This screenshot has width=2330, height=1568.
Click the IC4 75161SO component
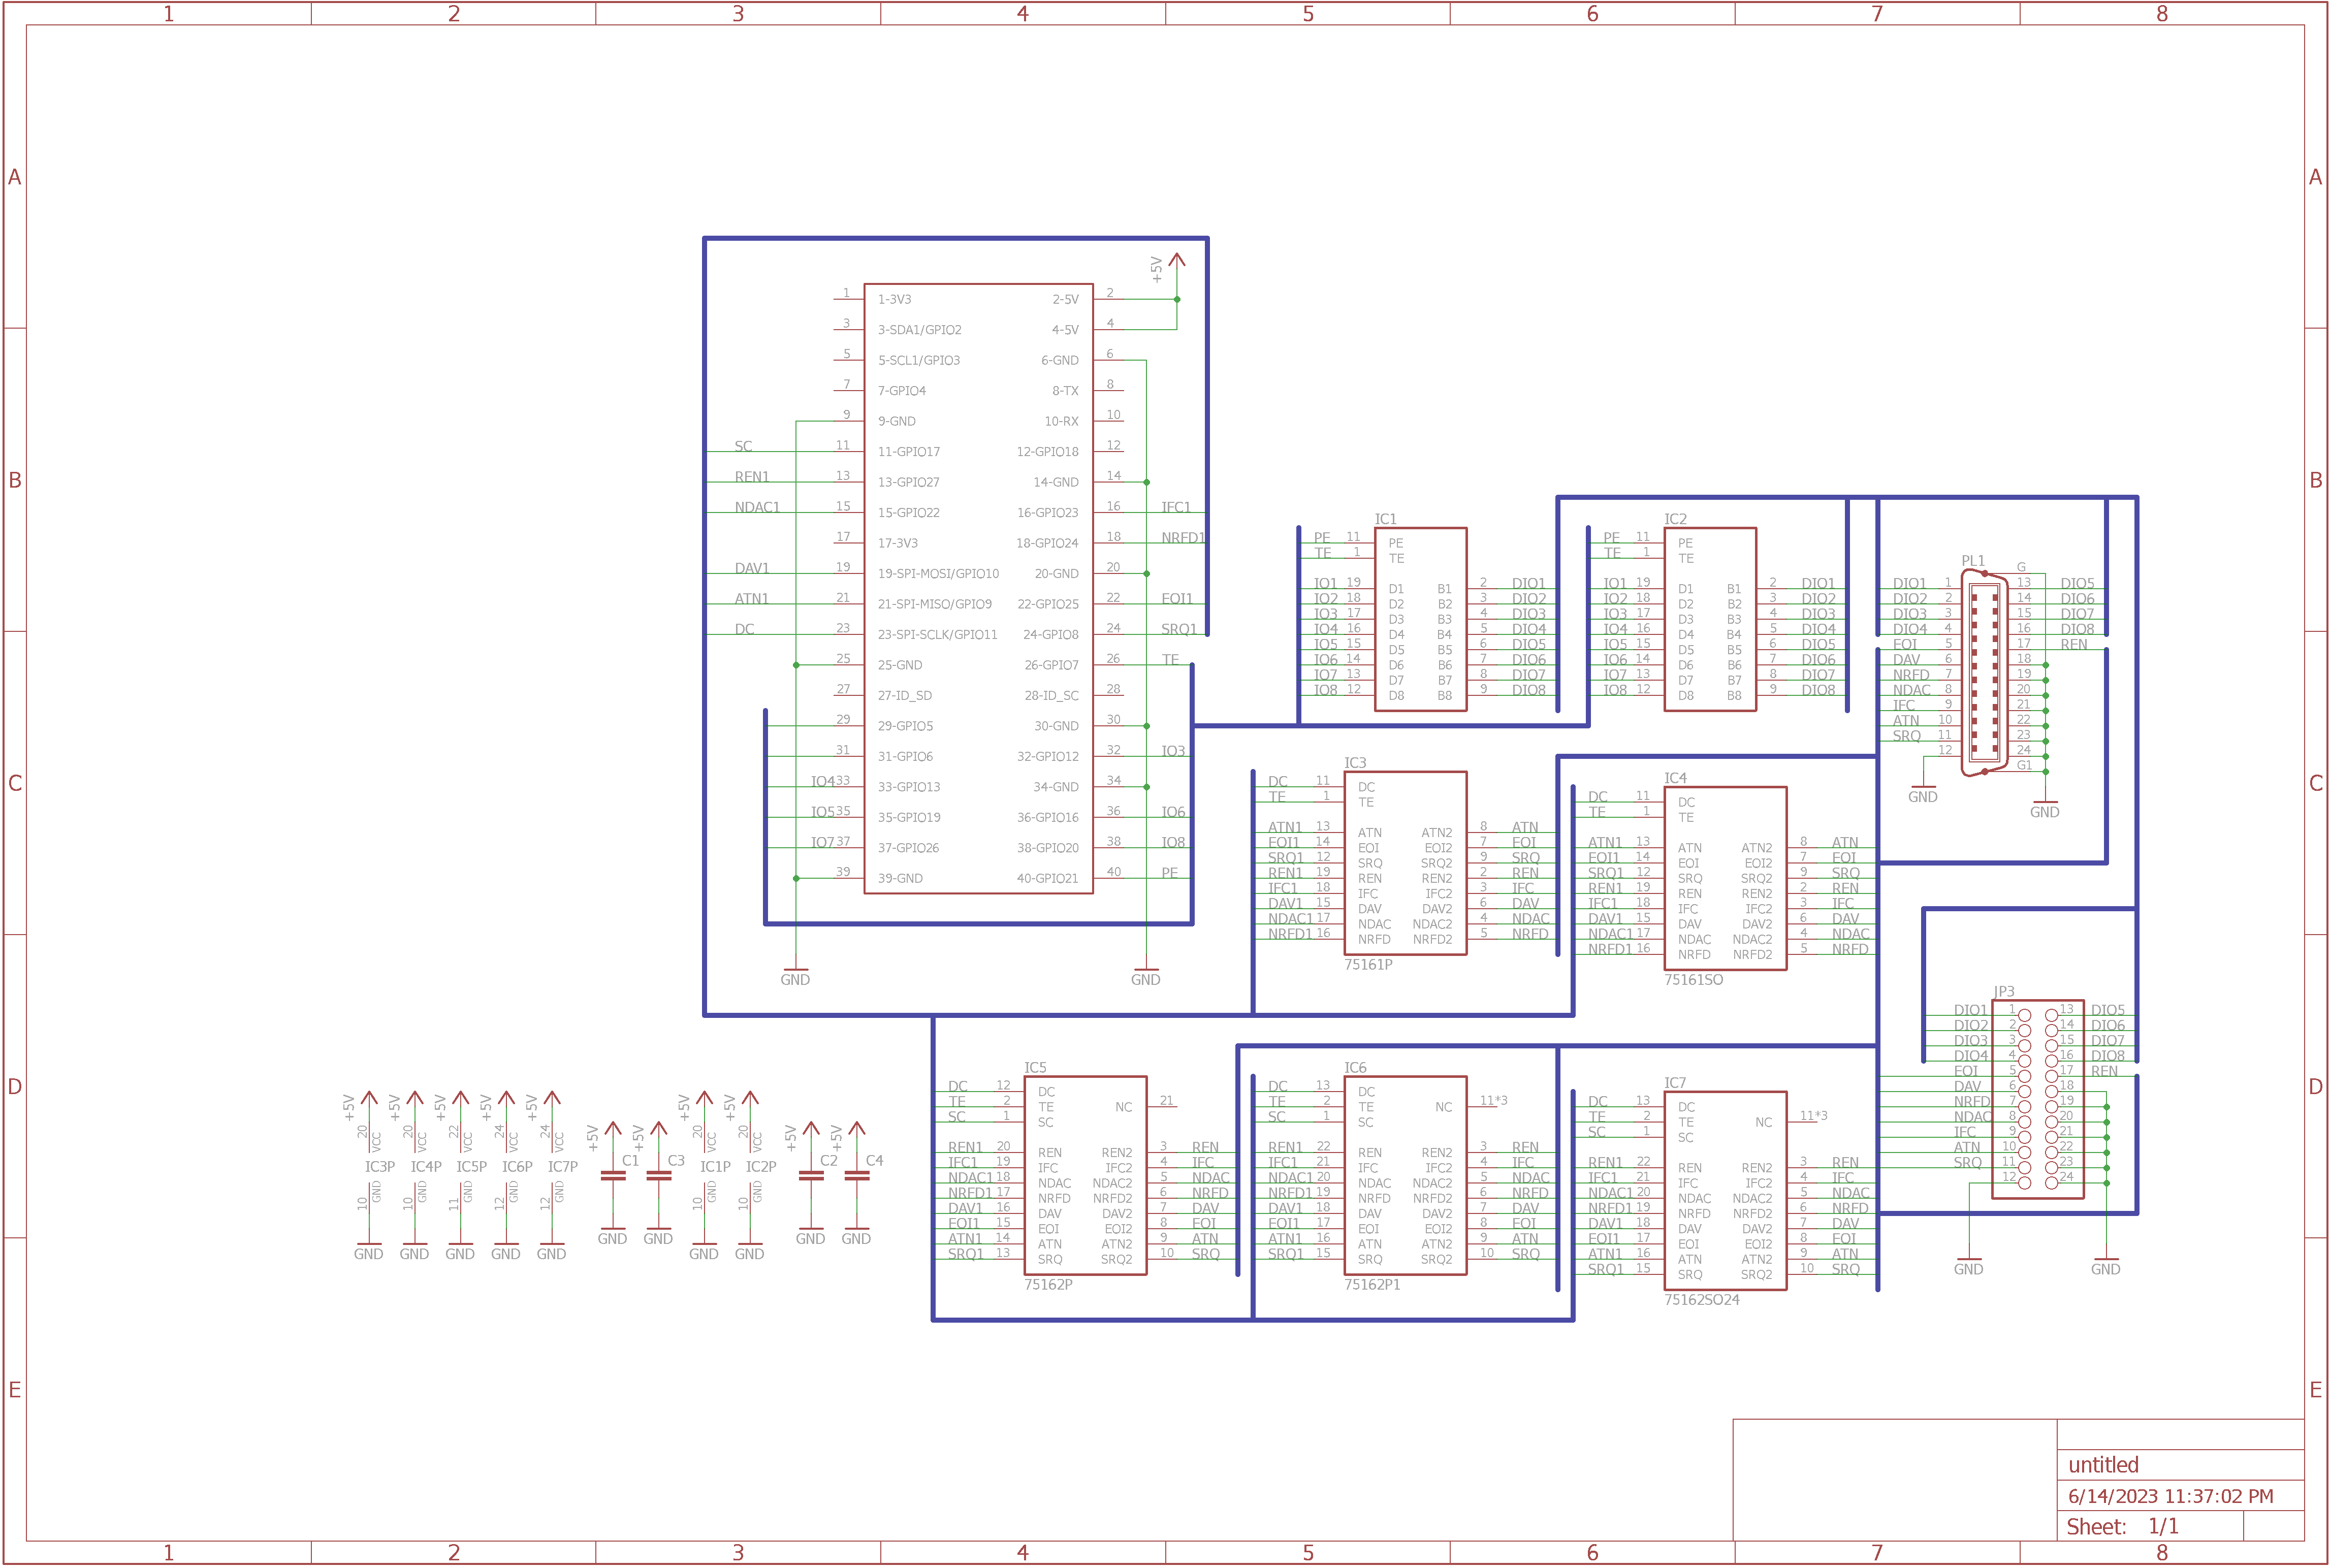pos(1725,878)
